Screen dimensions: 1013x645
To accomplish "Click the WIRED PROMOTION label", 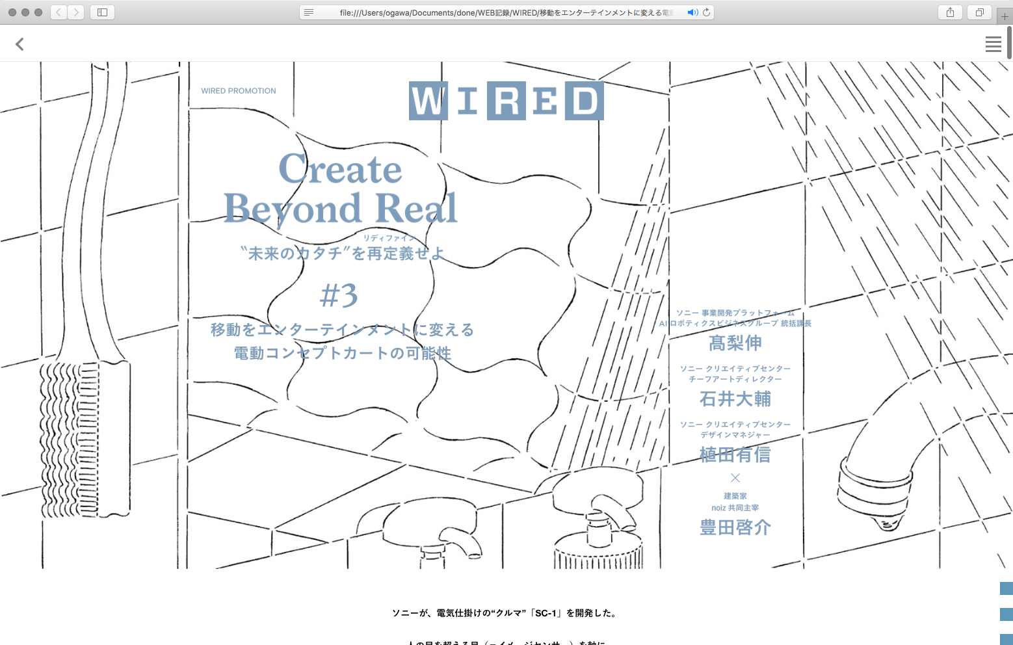I will [x=239, y=91].
